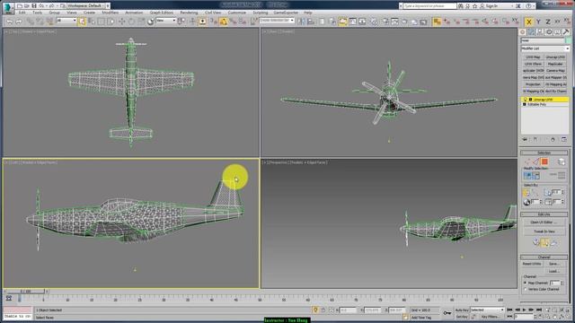
Task: Click the Load button in Channel rollout
Action: [553, 271]
